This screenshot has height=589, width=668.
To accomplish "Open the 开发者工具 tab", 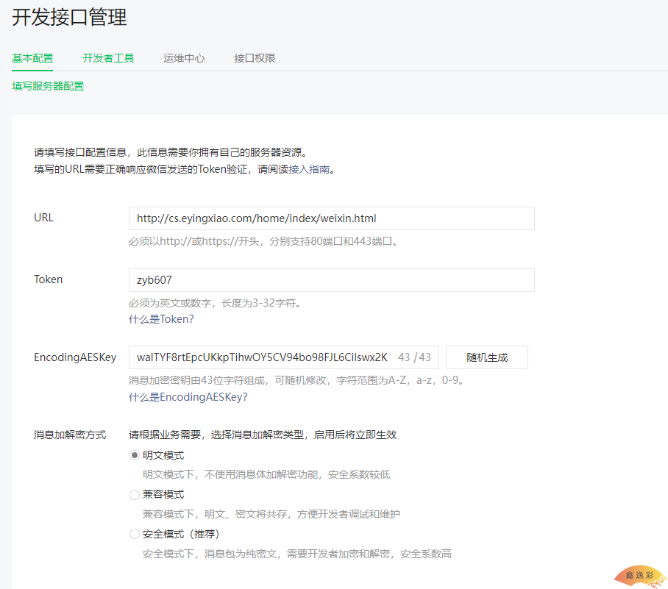I will 108,58.
